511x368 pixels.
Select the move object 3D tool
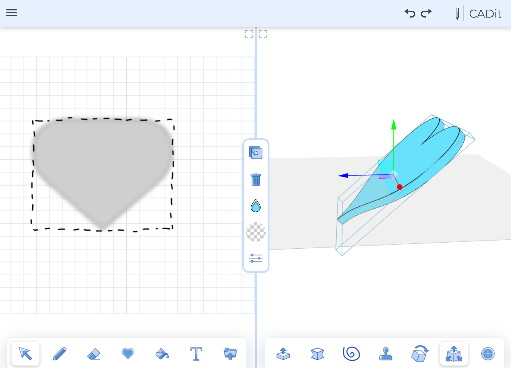tap(454, 353)
